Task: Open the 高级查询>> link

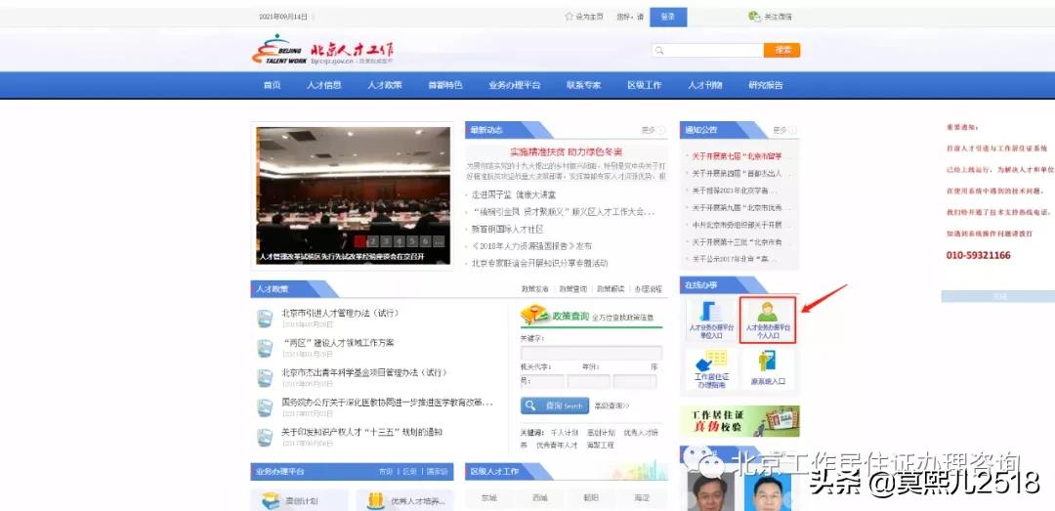Action: click(x=612, y=406)
